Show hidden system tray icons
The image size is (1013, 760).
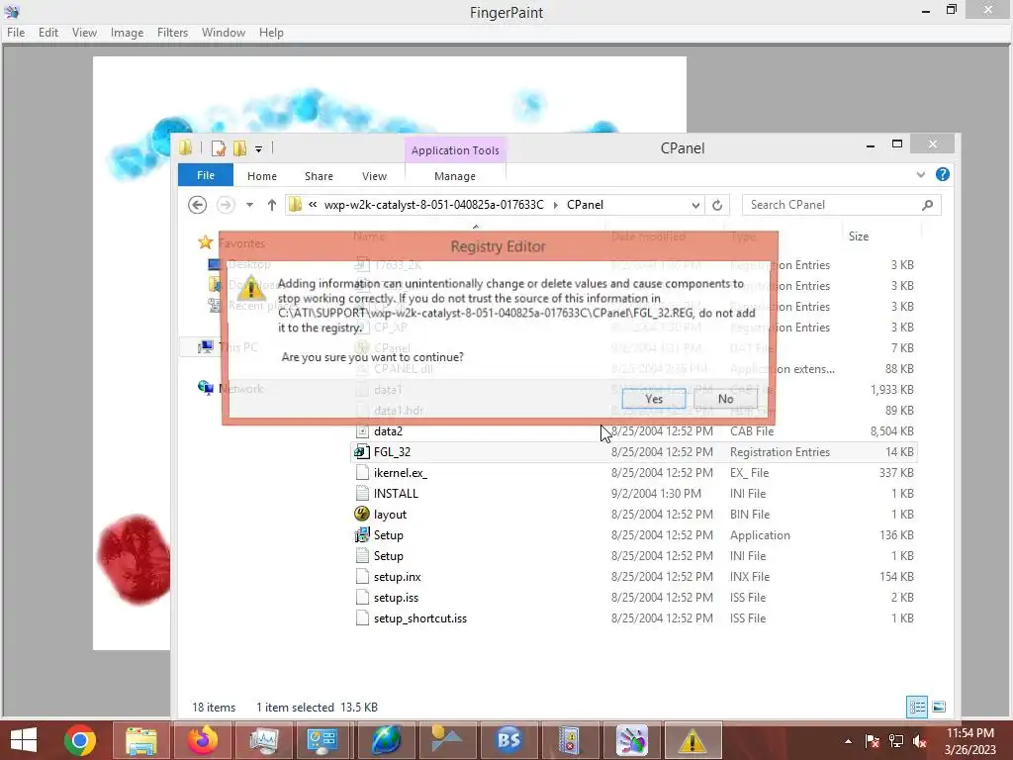click(x=848, y=741)
